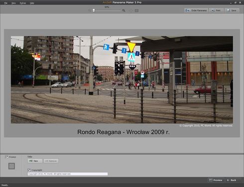Open the View menu
The image size is (244, 187).
pos(13,3)
